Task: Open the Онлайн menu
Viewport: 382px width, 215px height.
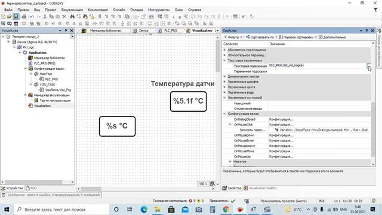Action: pyautogui.click(x=119, y=10)
